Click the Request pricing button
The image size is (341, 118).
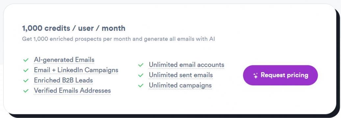[280, 75]
